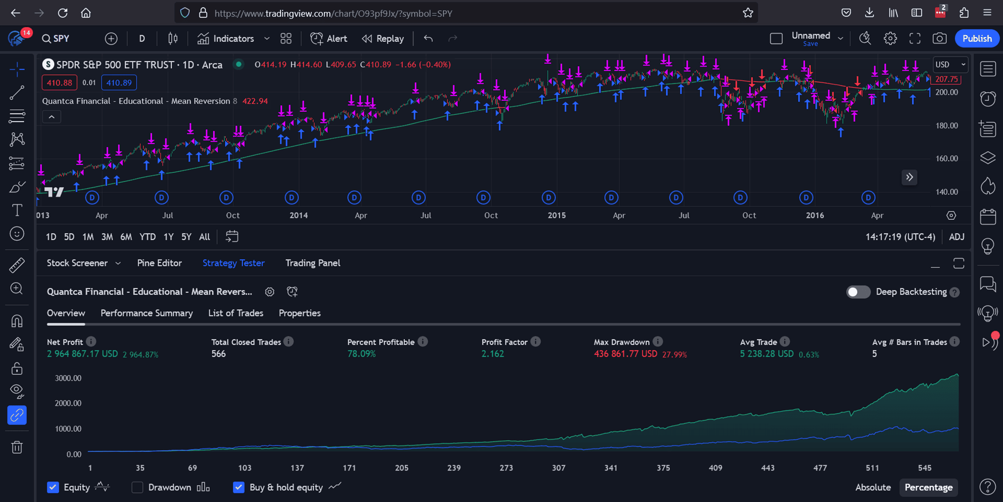This screenshot has width=1003, height=502.
Task: Toggle the Deep Backtesting switch
Action: pyautogui.click(x=858, y=292)
